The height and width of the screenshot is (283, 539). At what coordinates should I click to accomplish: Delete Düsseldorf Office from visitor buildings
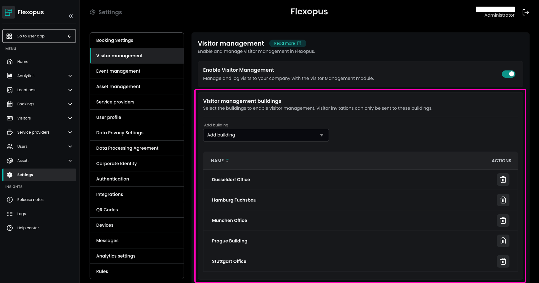pyautogui.click(x=503, y=180)
